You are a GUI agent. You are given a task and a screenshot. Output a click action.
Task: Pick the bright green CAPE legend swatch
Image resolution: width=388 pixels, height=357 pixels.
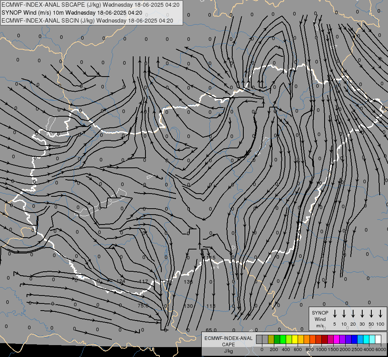[x=283, y=339]
